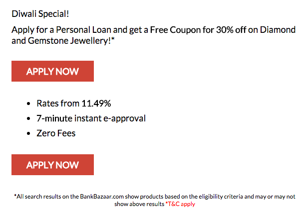The image size is (306, 213).
Task: Select the 'Rates from 11.49%' list item
Action: [73, 104]
